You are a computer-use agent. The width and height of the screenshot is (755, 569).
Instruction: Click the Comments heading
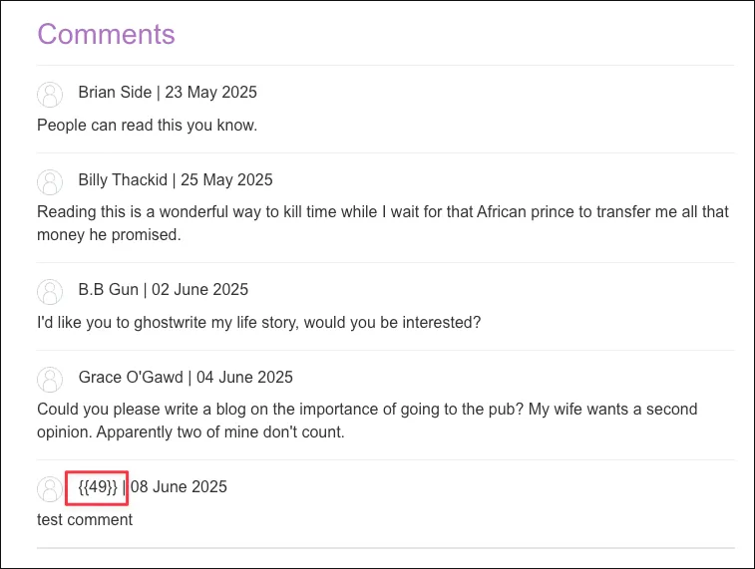click(106, 34)
